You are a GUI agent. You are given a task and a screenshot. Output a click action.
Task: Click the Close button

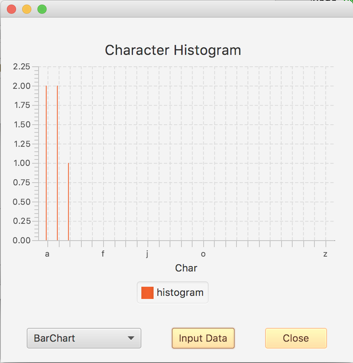[x=296, y=338]
